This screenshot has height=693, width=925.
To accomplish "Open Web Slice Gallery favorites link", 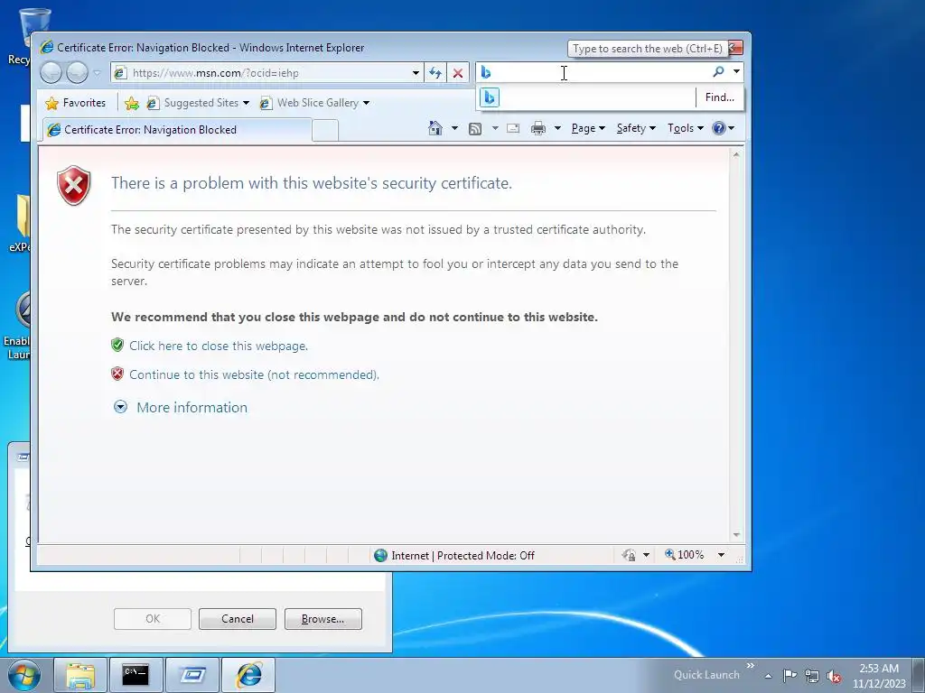I will point(316,103).
